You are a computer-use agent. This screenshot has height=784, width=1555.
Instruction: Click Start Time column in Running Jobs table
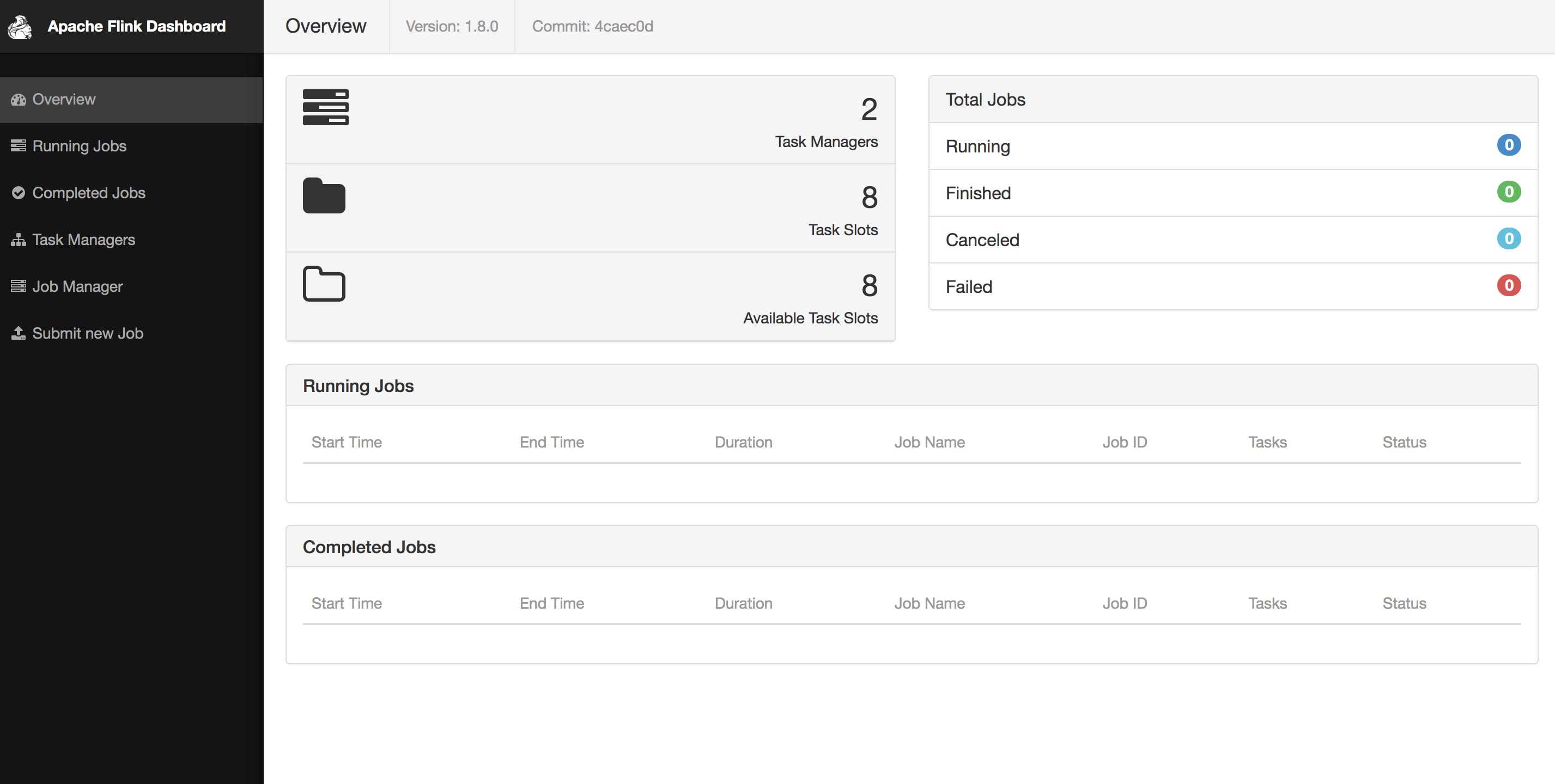tap(347, 443)
